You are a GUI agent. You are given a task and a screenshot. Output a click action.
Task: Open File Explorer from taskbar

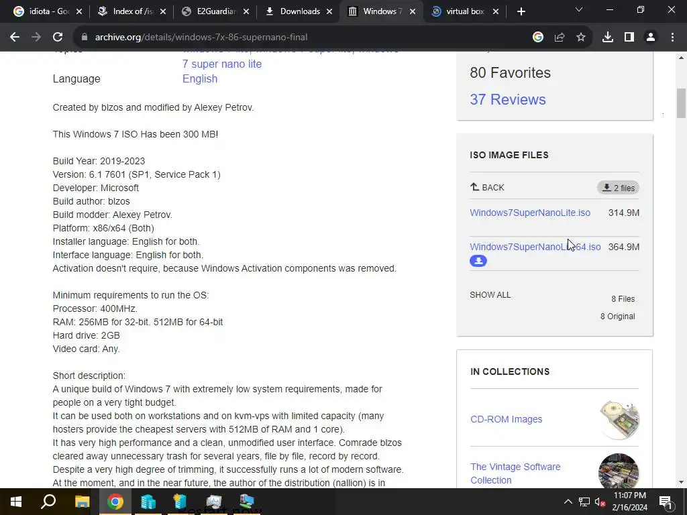pyautogui.click(x=82, y=502)
